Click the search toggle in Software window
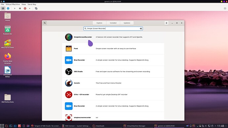The width and height of the screenshot is (228, 128). point(45,23)
